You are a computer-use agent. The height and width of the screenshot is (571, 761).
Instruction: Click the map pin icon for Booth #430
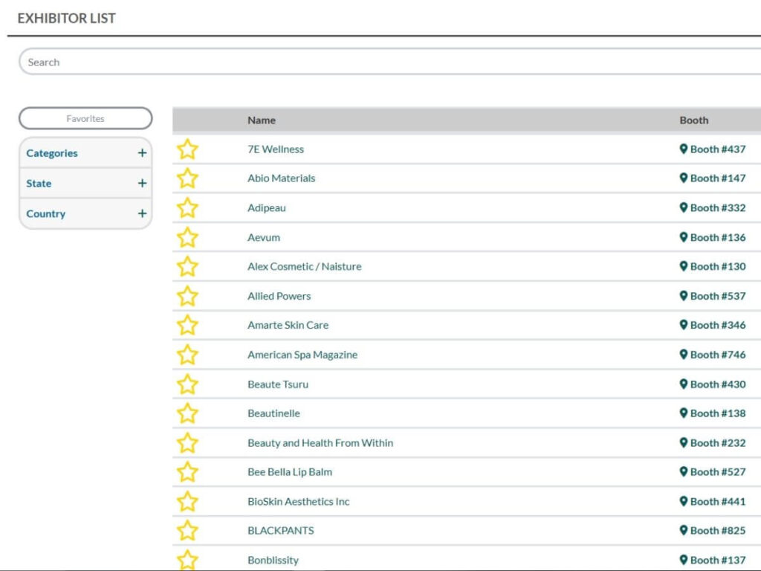pos(684,384)
